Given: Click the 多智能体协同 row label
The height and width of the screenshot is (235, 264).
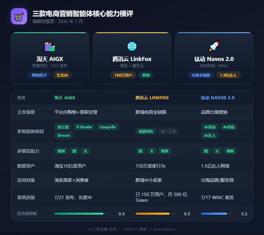Looking at the screenshot, I should [x=30, y=131].
